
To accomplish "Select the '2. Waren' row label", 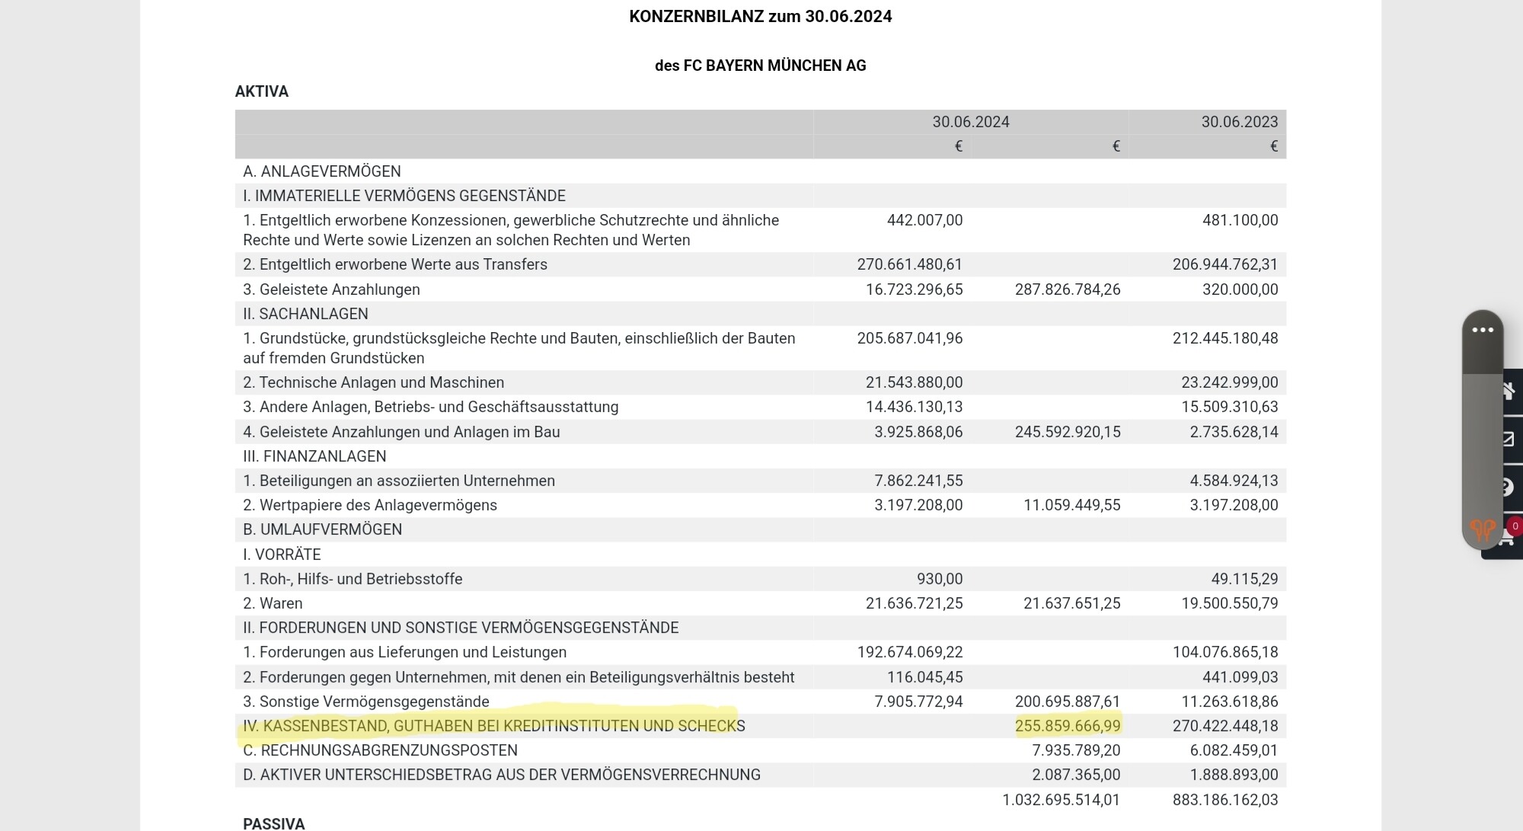I will (273, 603).
